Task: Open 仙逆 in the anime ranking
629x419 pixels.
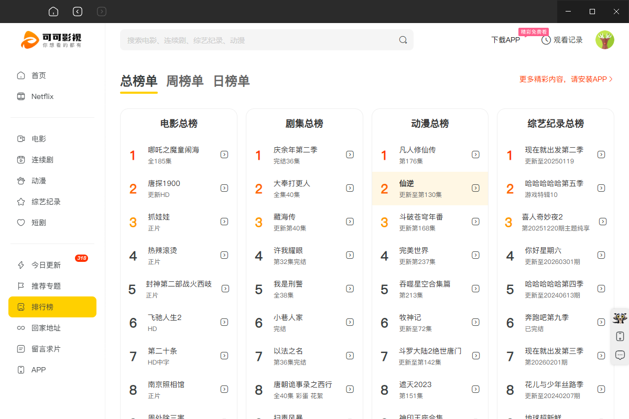Action: [407, 183]
